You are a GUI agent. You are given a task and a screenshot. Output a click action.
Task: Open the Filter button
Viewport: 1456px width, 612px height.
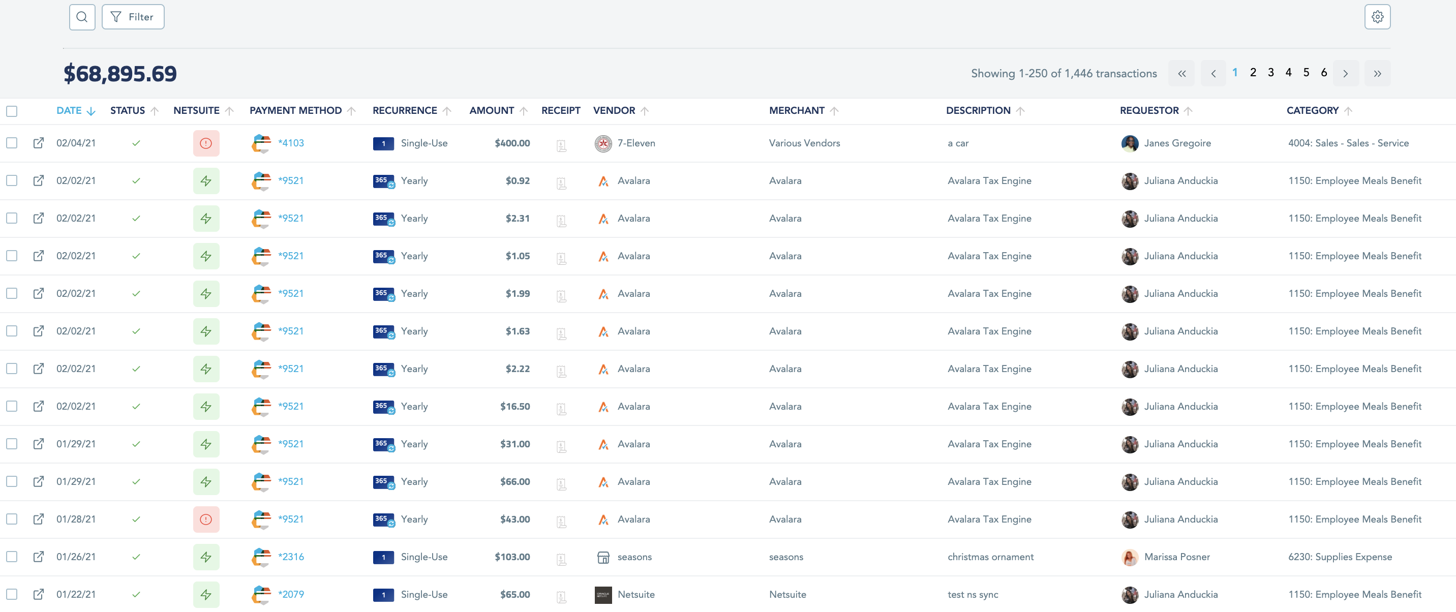coord(133,17)
